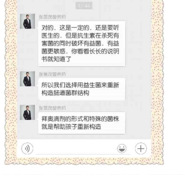
Task: Tap the avatar beside the top message
Action: (27, 21)
